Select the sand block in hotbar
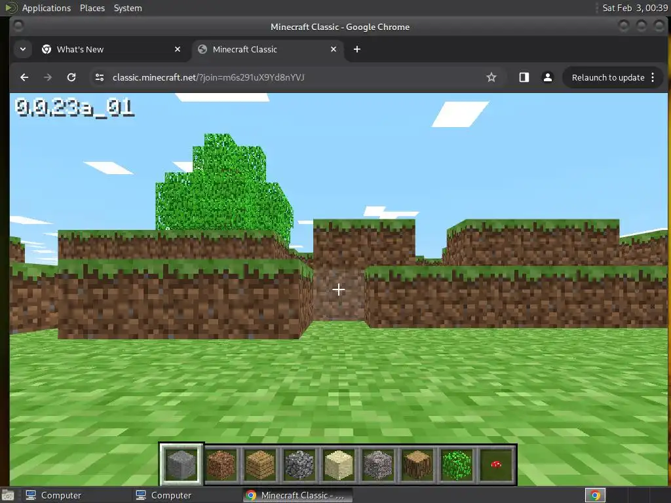 pos(339,464)
